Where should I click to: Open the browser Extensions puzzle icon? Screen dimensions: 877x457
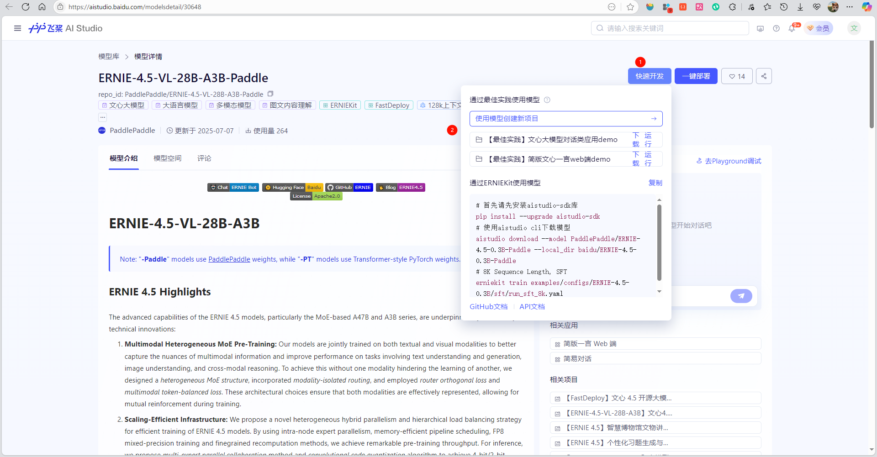coord(732,7)
